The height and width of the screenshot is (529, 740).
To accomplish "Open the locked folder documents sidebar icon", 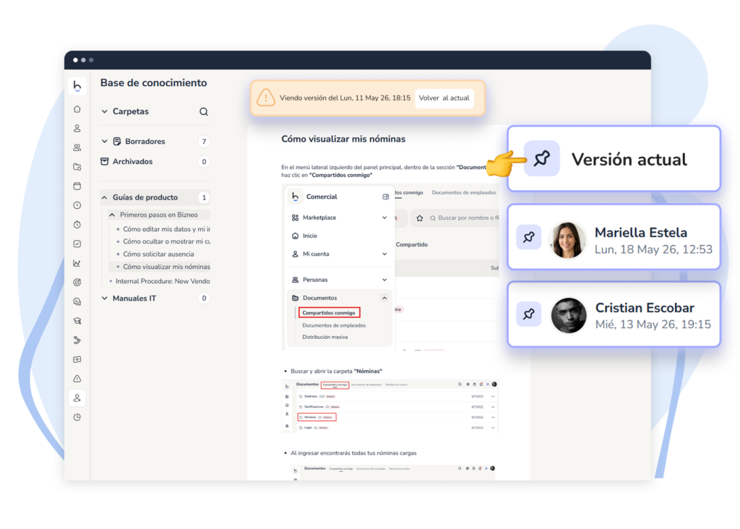I will pos(77,167).
